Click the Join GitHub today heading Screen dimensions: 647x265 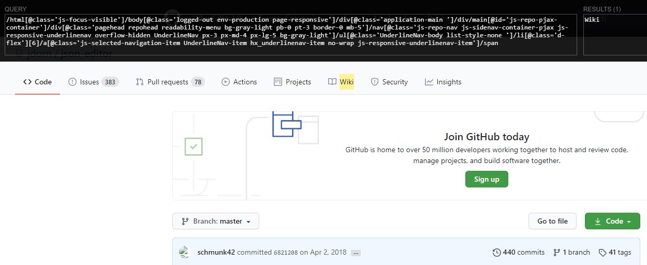[487, 137]
